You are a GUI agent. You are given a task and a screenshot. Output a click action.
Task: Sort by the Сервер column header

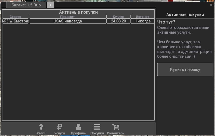[15, 17]
